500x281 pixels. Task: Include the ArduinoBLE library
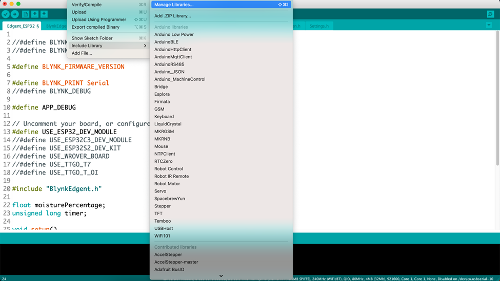pos(221,42)
